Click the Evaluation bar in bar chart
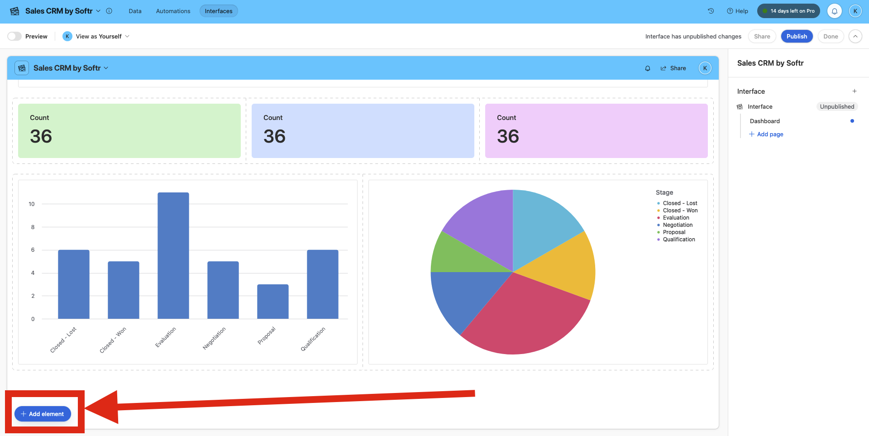This screenshot has width=869, height=436. pyautogui.click(x=173, y=255)
